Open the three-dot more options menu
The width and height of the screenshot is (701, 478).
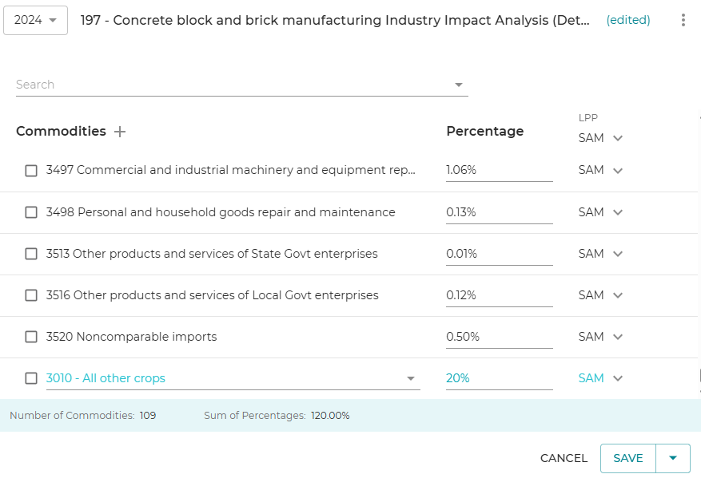pyautogui.click(x=683, y=20)
